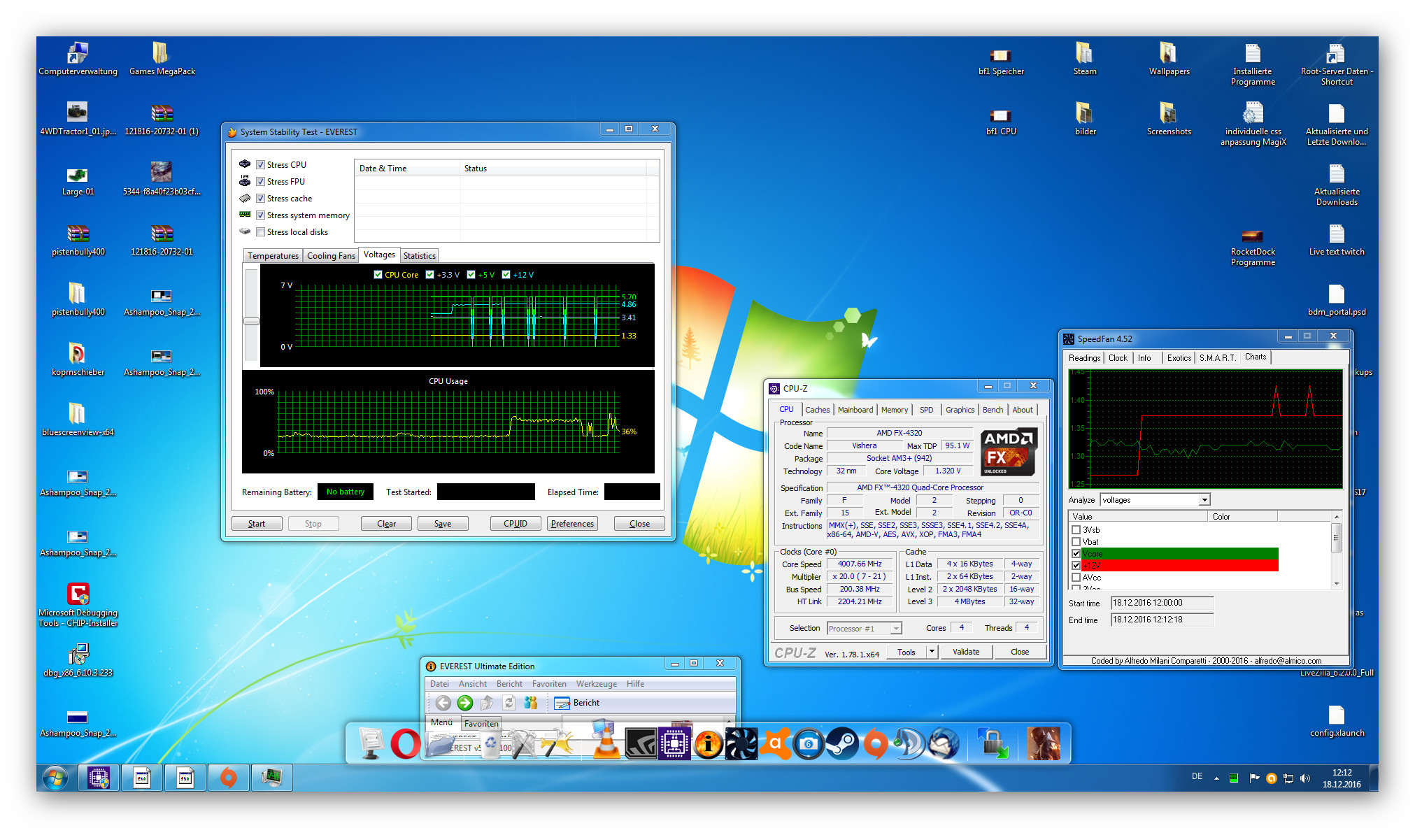Open the Werkzeuge menu in EVEREST
The height and width of the screenshot is (828, 1415).
coord(596,684)
